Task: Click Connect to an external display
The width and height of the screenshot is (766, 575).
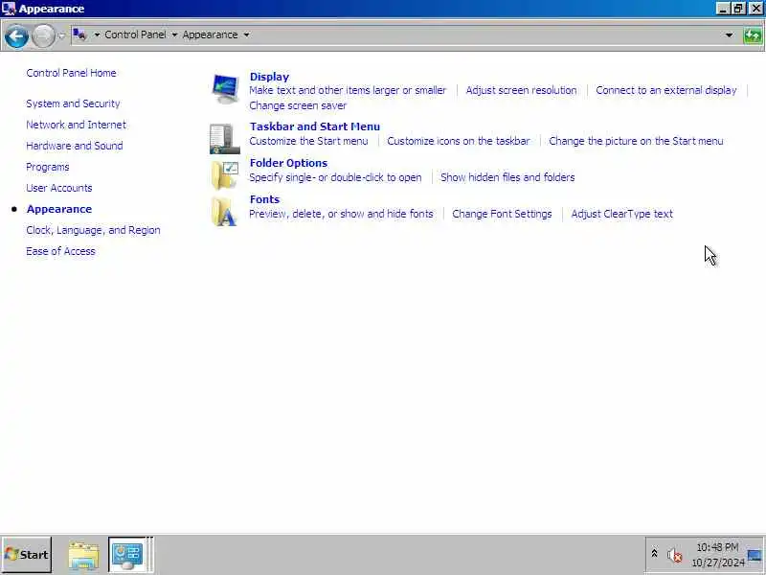Action: tap(665, 90)
